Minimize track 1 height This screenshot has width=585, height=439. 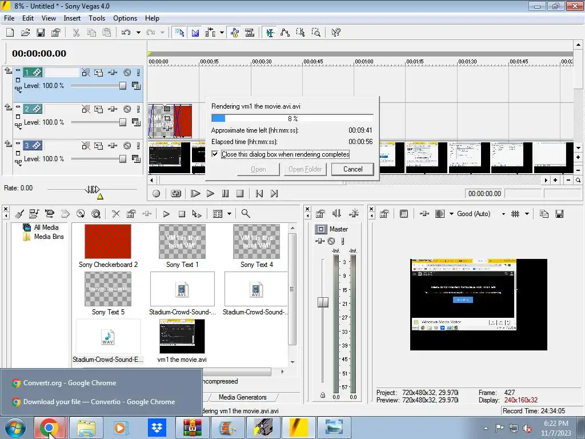18,70
